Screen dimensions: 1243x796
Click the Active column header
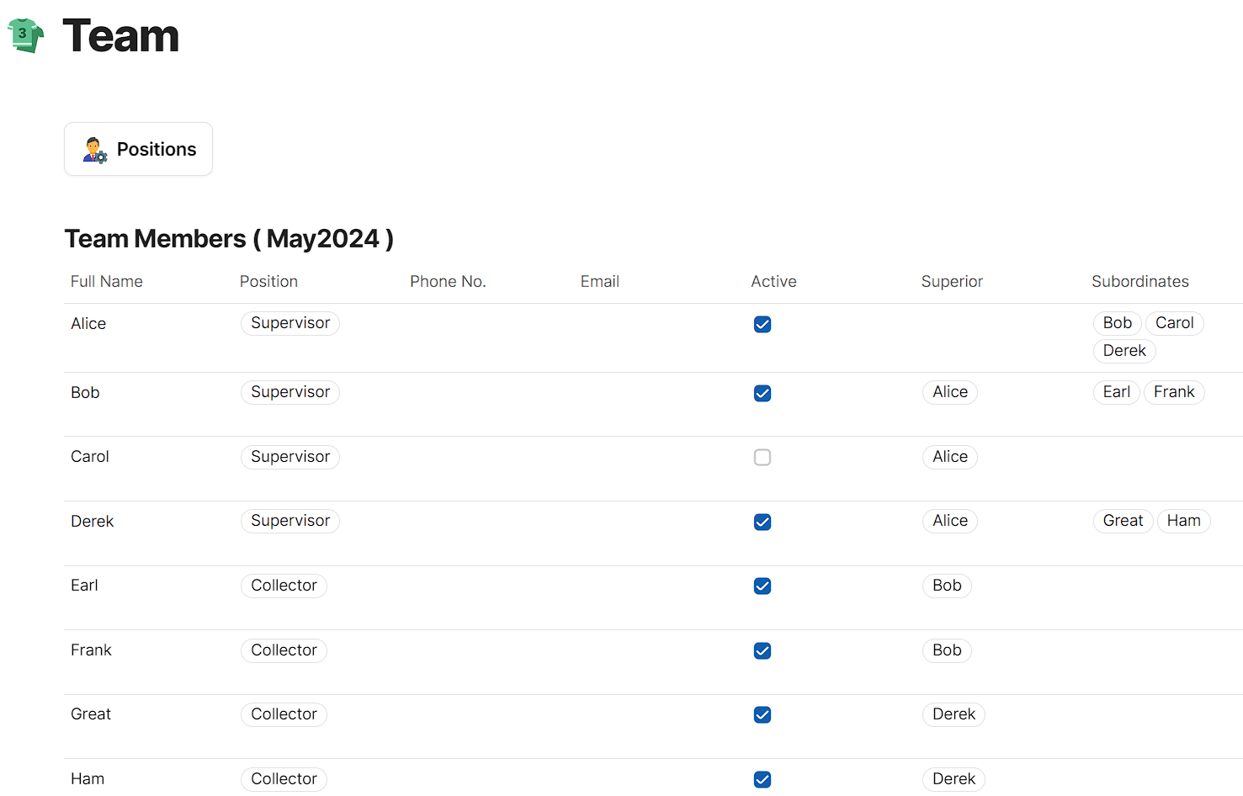[773, 282]
